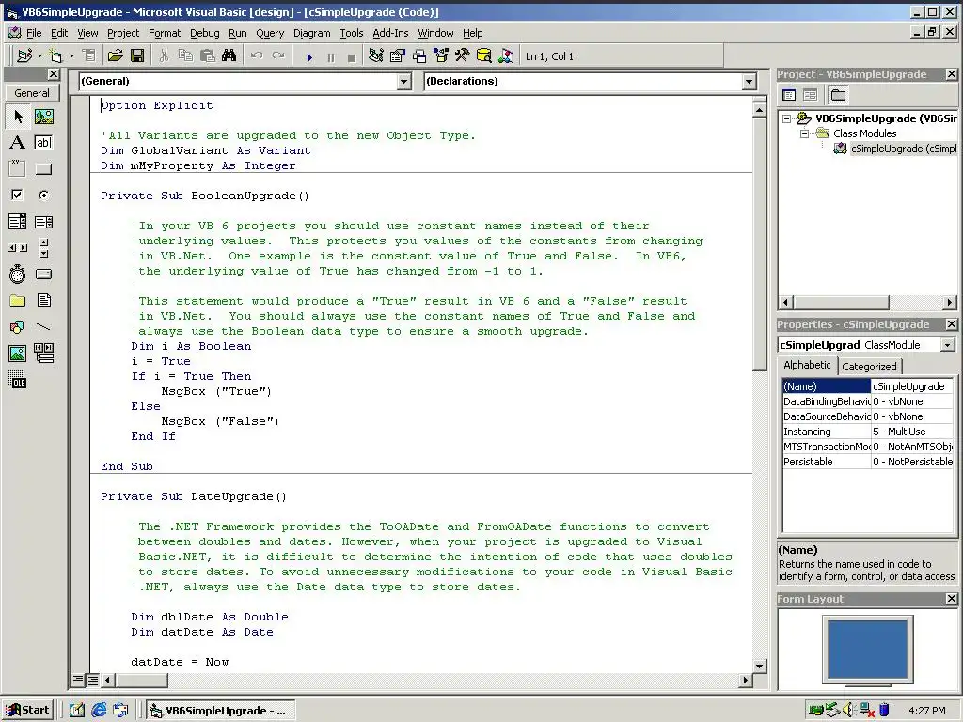963x722 pixels.
Task: Select cSimpleUpgrade in the project tree
Action: click(903, 149)
